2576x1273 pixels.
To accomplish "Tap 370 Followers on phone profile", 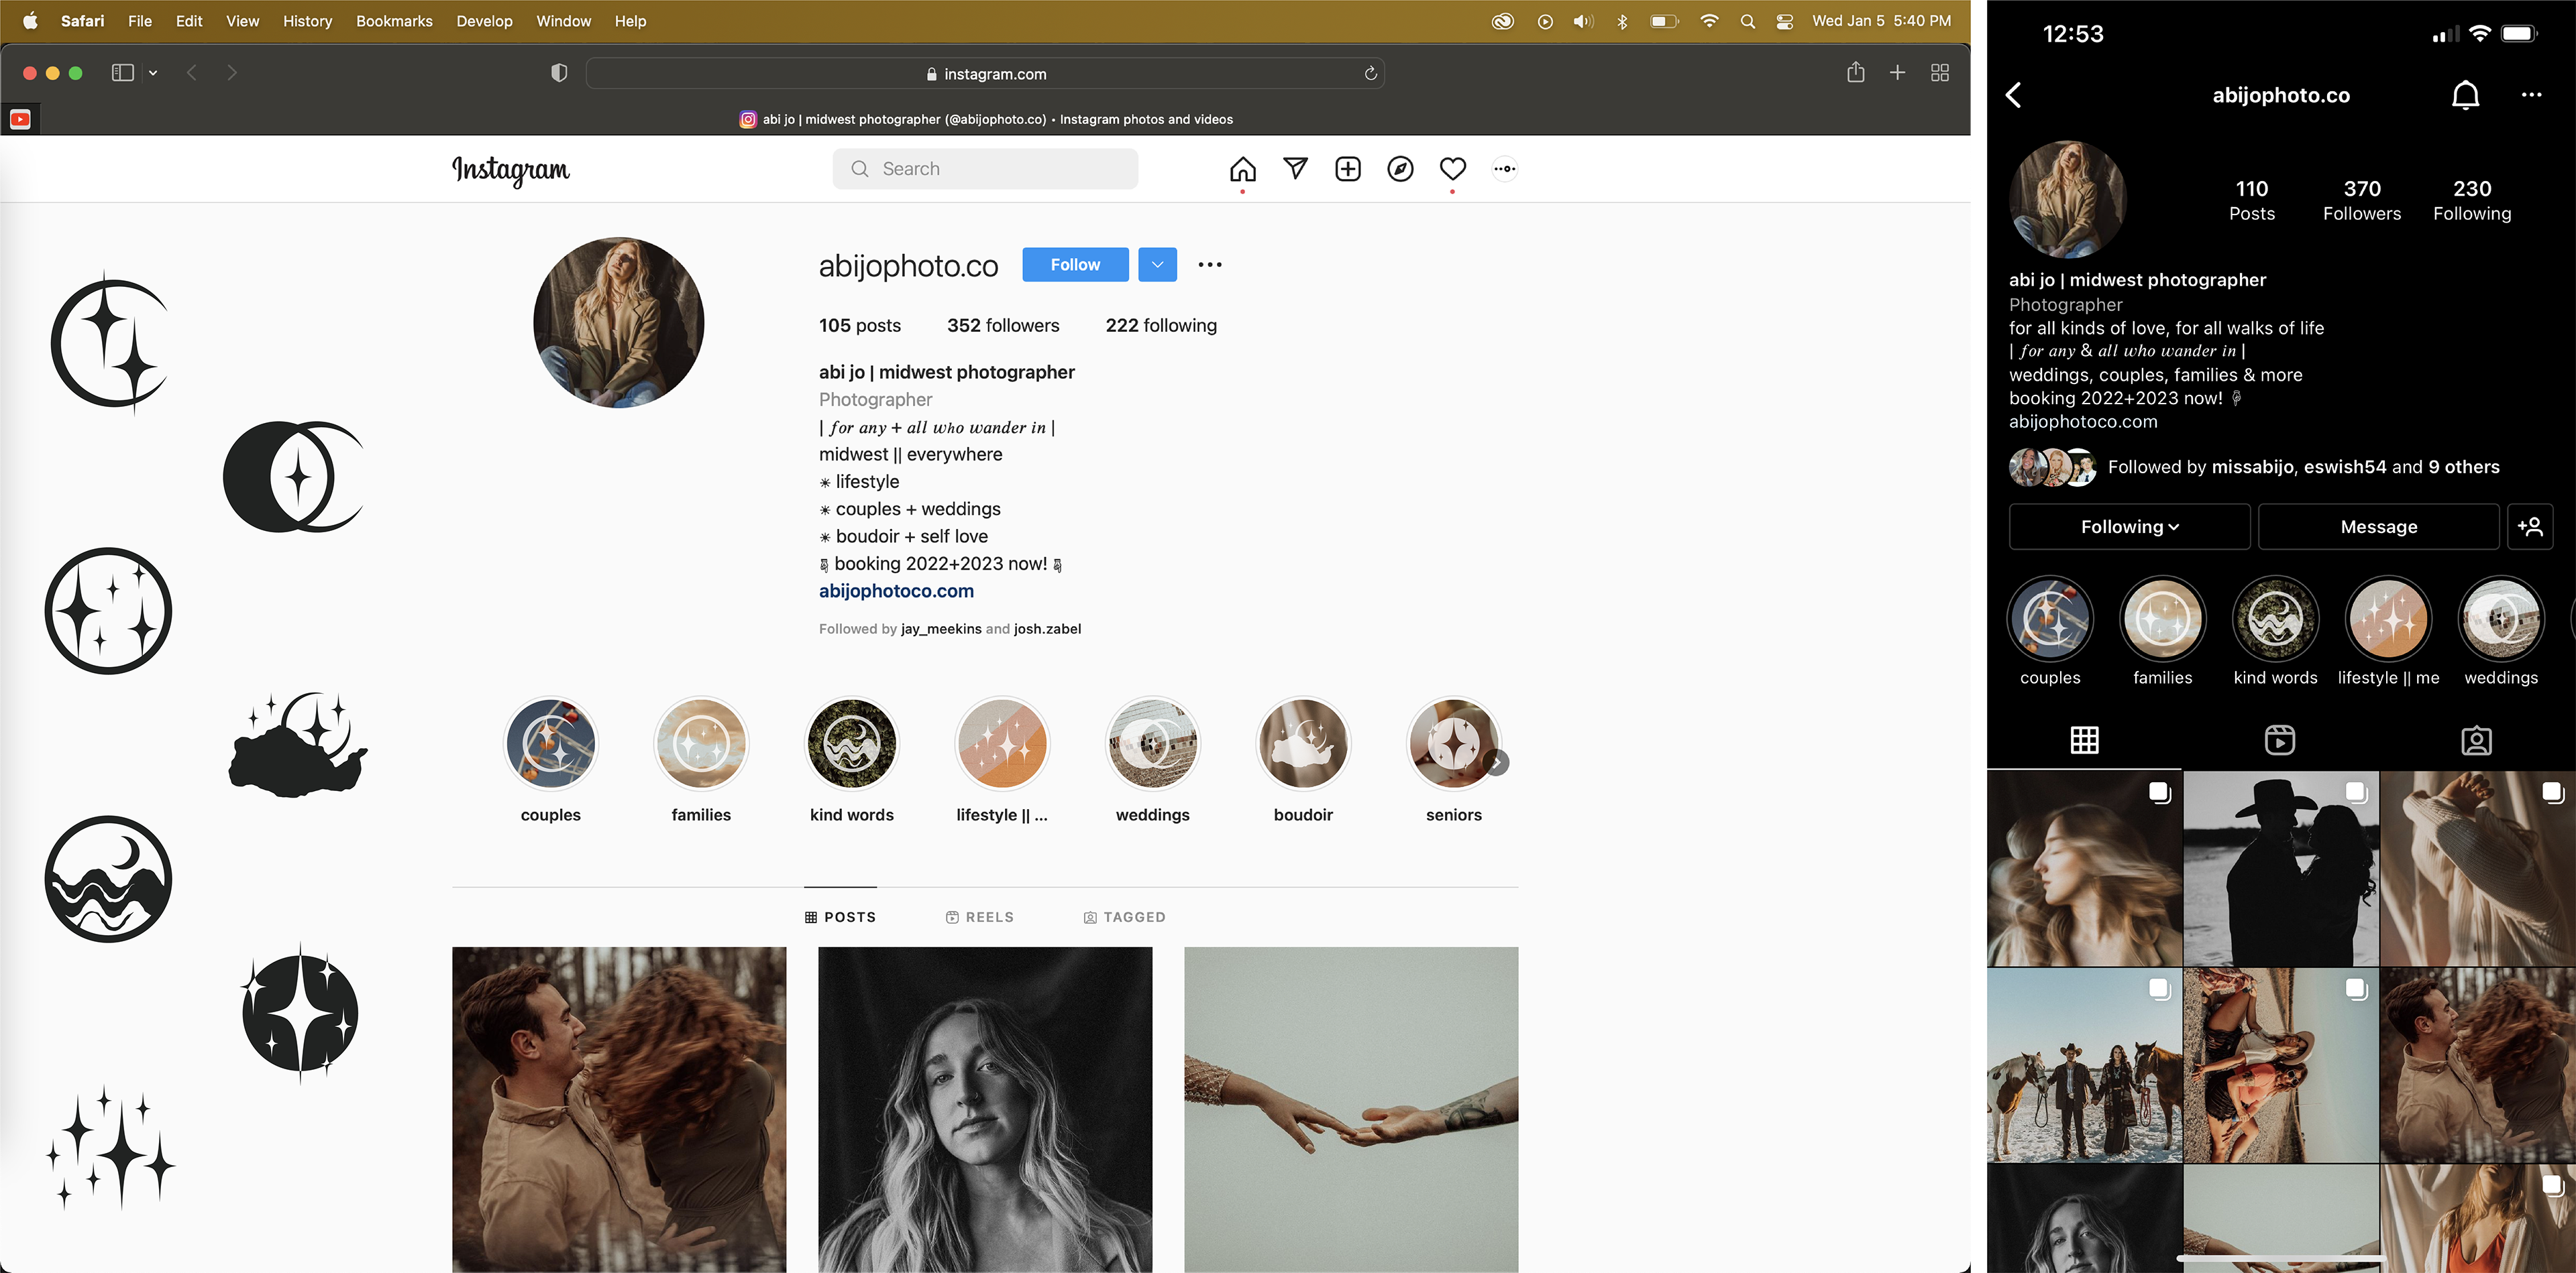I will pyautogui.click(x=2361, y=200).
